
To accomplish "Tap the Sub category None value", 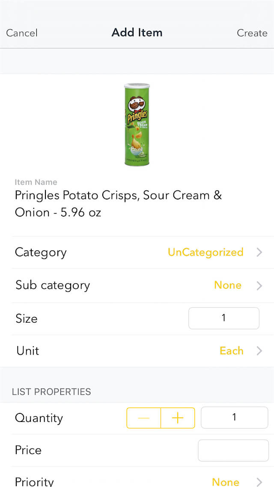I will point(227,285).
